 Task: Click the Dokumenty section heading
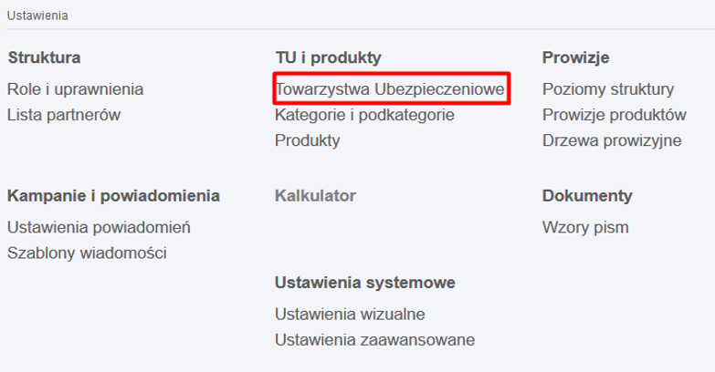coord(587,196)
